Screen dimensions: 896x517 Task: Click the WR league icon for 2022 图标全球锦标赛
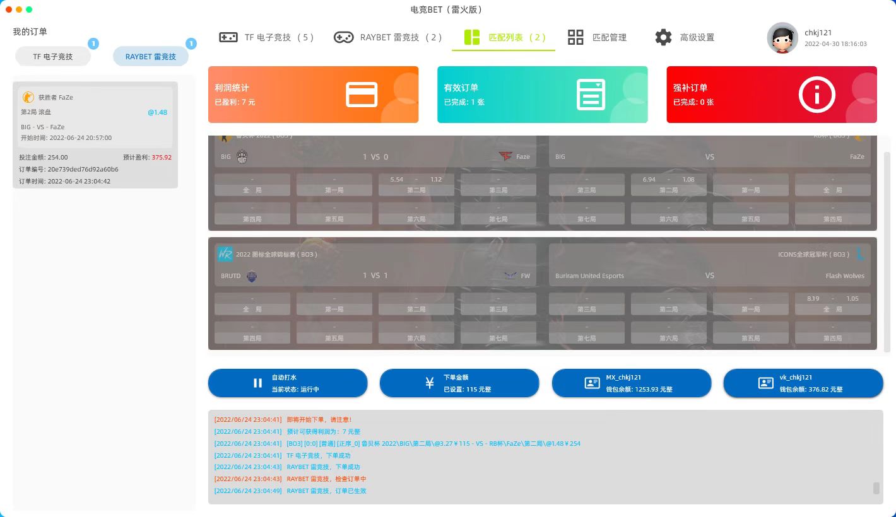(x=225, y=254)
